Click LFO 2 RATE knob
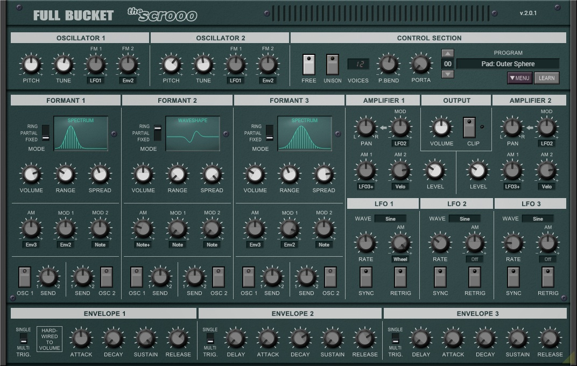The height and width of the screenshot is (366, 577). pyautogui.click(x=440, y=243)
